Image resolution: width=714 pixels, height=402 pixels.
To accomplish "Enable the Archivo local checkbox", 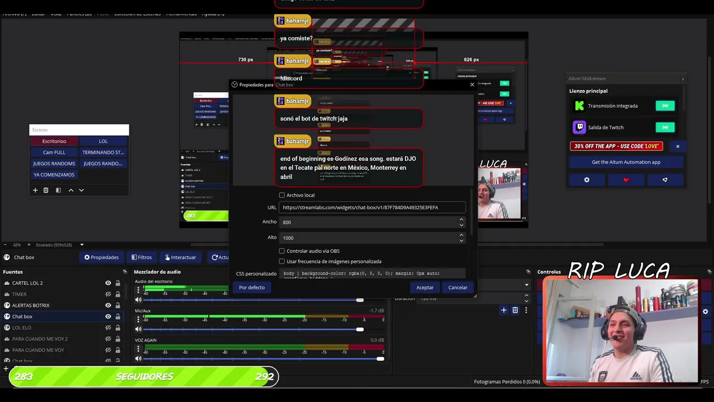I will point(282,195).
